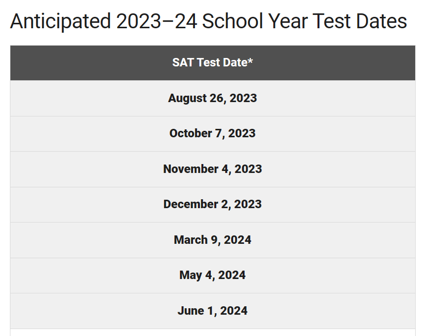Click the word November in the table
The height and width of the screenshot is (336, 436).
pos(191,169)
